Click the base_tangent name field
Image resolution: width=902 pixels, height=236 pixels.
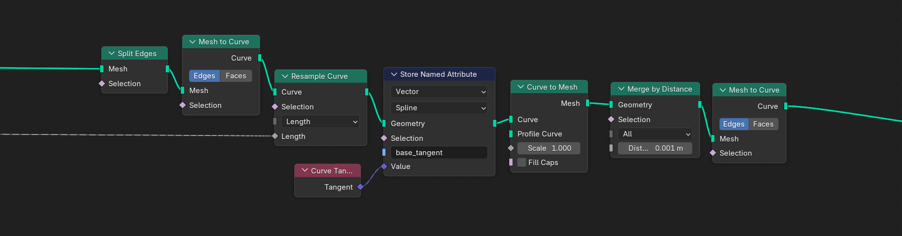point(439,153)
